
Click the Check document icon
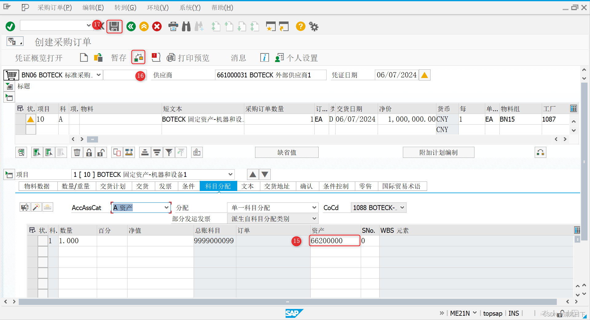click(x=138, y=57)
